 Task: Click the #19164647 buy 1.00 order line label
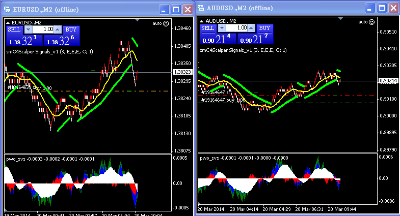(x=223, y=100)
